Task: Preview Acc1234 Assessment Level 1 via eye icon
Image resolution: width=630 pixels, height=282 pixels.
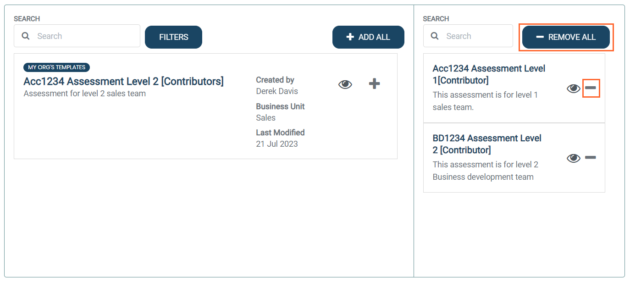Action: (573, 88)
